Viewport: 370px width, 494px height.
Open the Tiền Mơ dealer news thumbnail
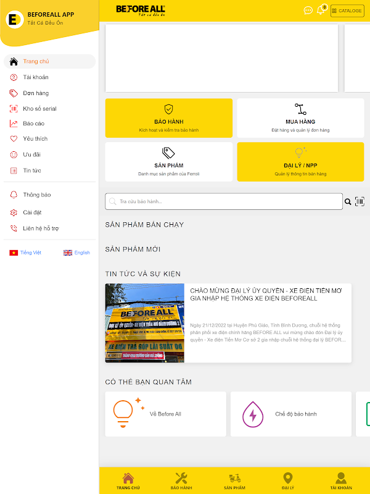coord(145,323)
